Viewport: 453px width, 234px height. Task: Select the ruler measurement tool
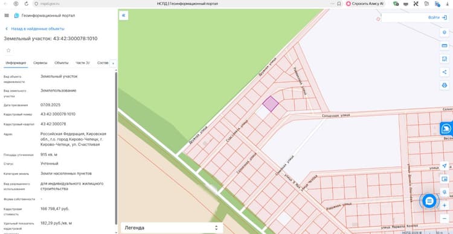pyautogui.click(x=445, y=46)
